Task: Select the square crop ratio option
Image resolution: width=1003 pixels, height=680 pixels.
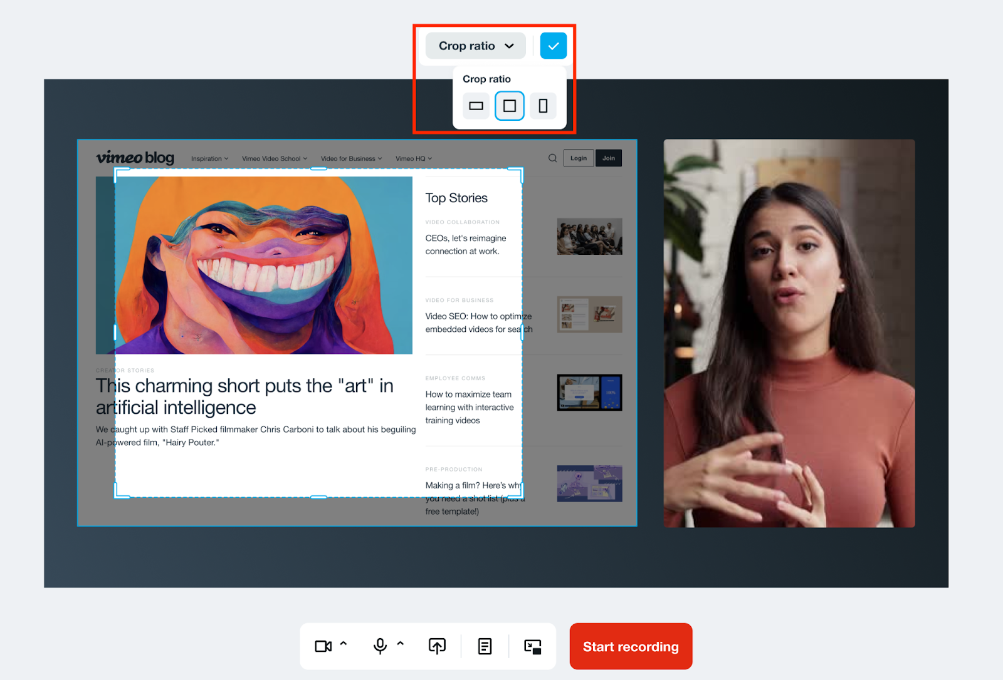Action: point(510,106)
